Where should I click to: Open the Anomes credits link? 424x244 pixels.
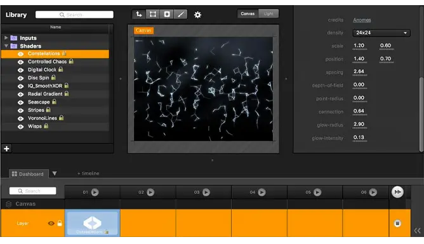pos(362,20)
